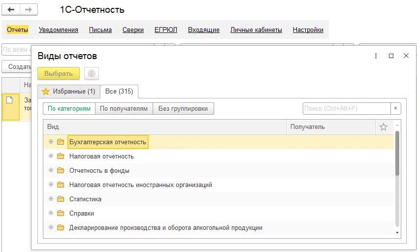This screenshot has height=252, width=417.
Task: Maximize the Виды отчетов dialog
Action: click(391, 56)
